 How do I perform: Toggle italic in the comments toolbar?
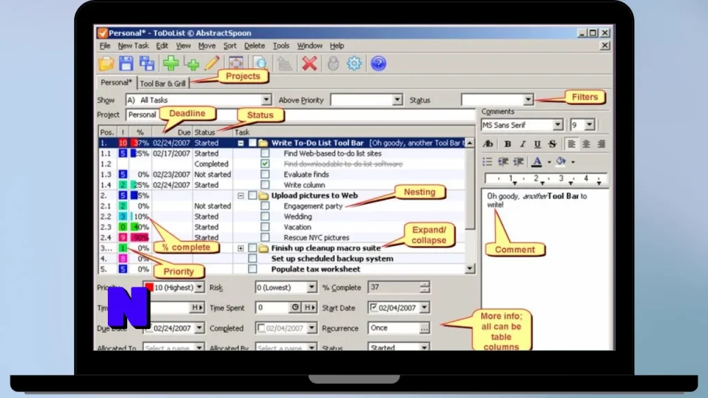pyautogui.click(x=523, y=144)
